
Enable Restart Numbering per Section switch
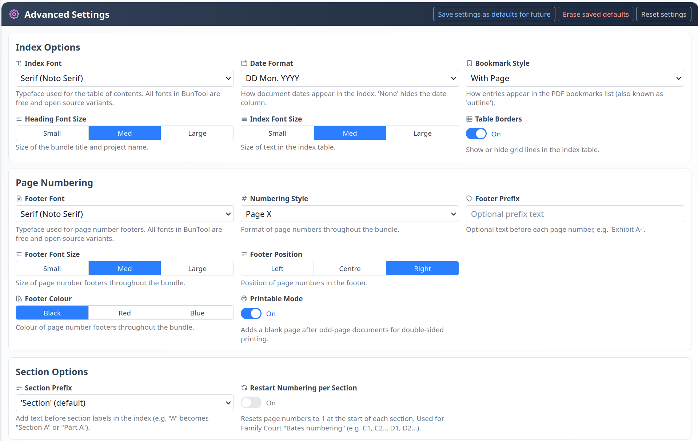point(251,403)
